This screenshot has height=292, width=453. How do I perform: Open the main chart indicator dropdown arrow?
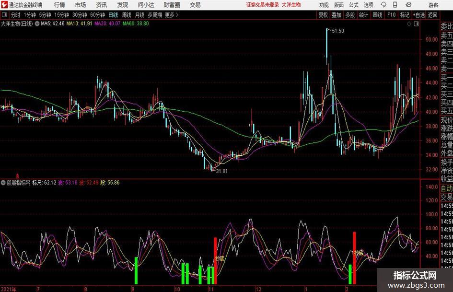point(37,23)
